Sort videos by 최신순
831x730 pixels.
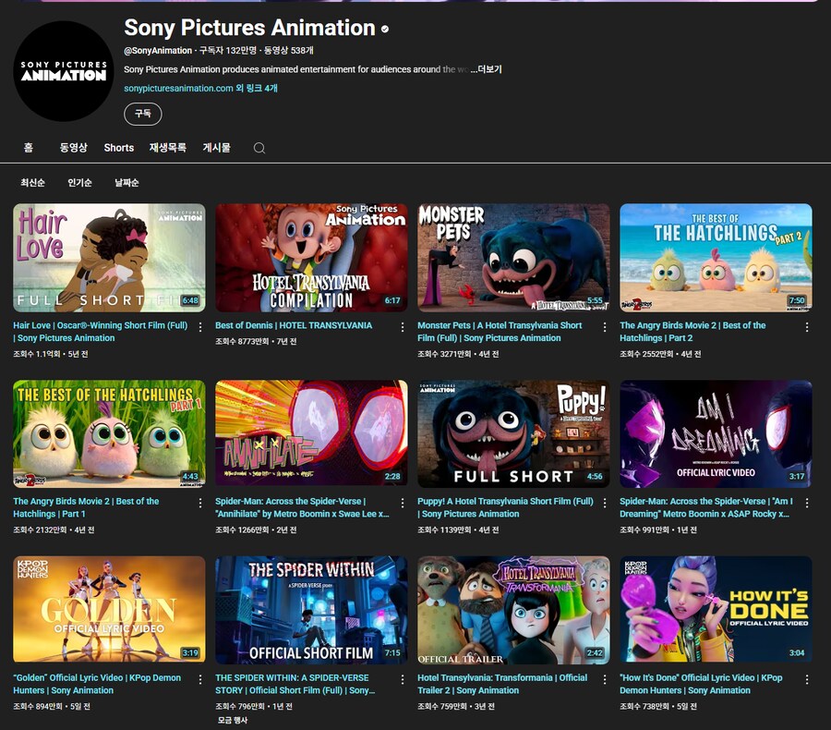point(32,183)
